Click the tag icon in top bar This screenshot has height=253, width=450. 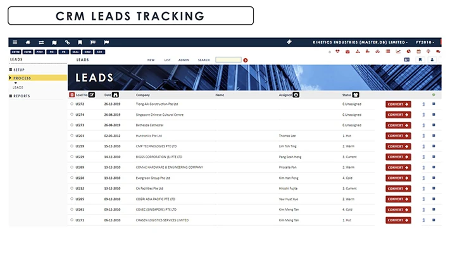click(289, 42)
